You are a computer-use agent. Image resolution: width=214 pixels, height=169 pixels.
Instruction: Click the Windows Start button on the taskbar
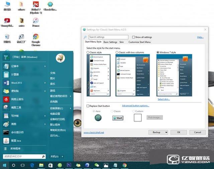tap(5, 165)
